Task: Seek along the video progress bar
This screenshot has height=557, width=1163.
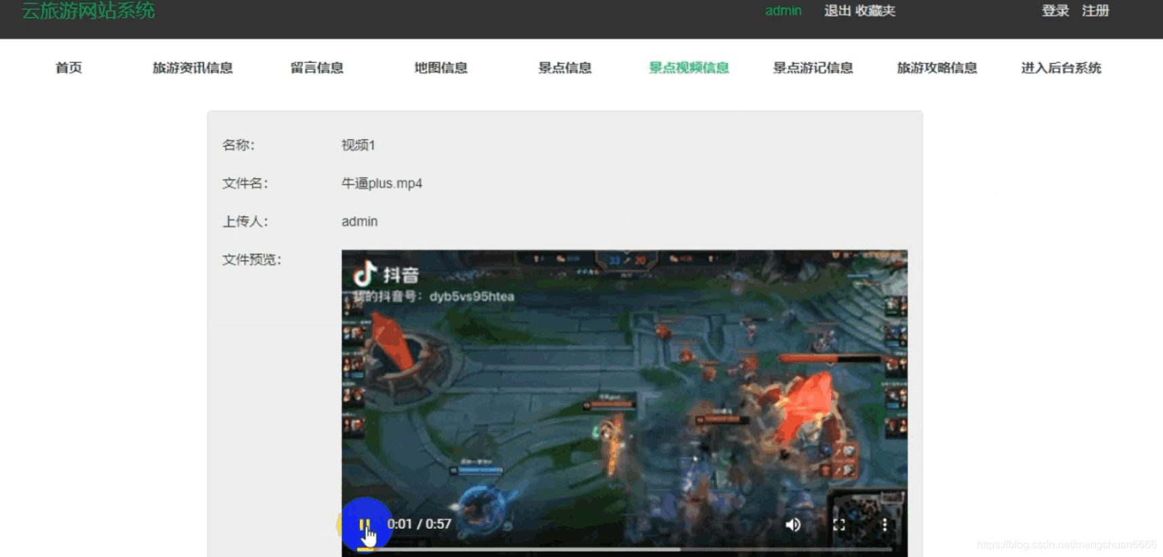Action: pyautogui.click(x=625, y=549)
